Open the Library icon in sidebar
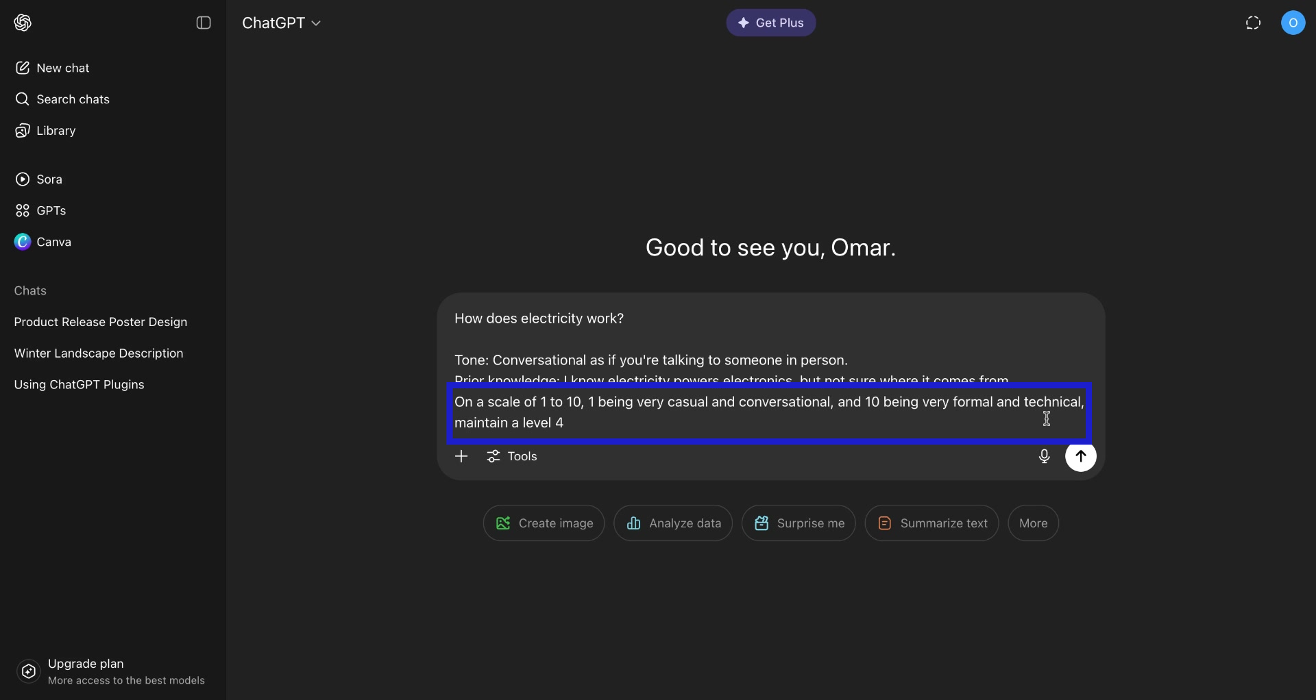This screenshot has width=1316, height=700. (23, 131)
